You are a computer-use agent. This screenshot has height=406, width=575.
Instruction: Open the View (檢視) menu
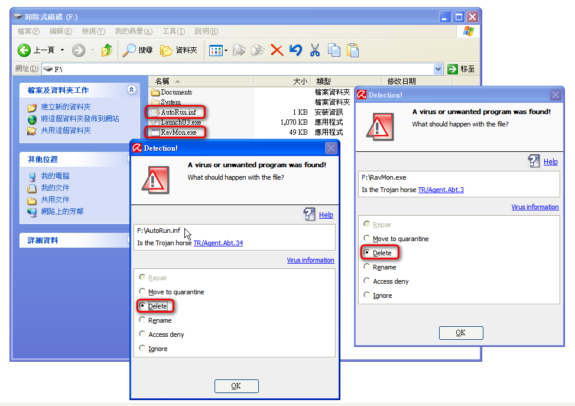pyautogui.click(x=93, y=31)
